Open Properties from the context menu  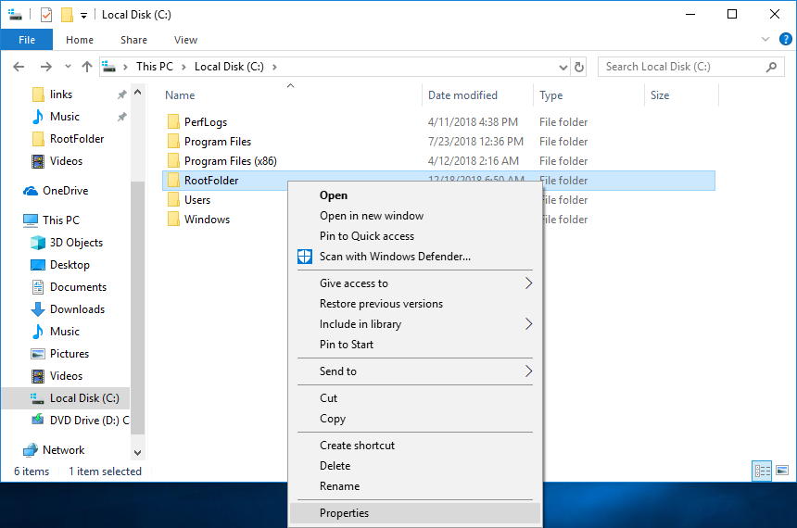pos(415,513)
